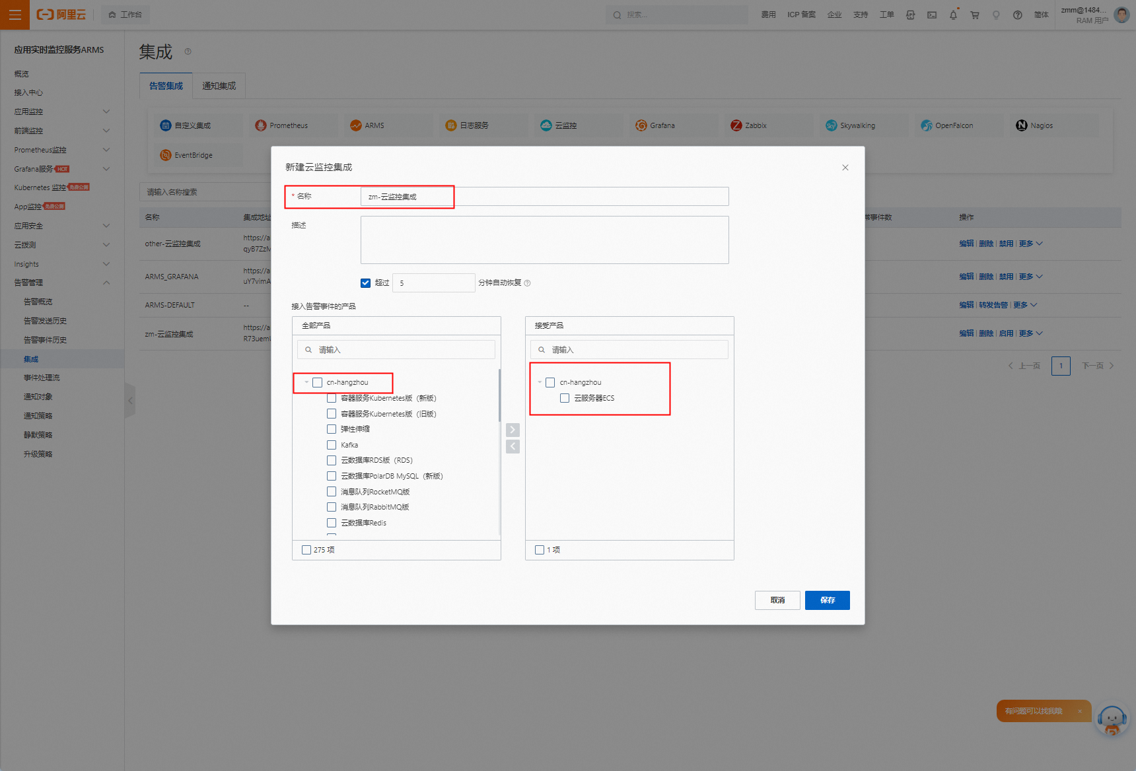The image size is (1136, 771).
Task: Open 更多 dropdown for ARMS-DEFAULT row
Action: pyautogui.click(x=1025, y=305)
